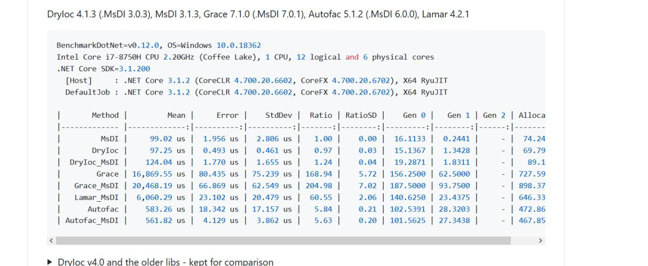Select the 'DryIoc' method row label
Screen dimensions: 648x266
coord(105,150)
